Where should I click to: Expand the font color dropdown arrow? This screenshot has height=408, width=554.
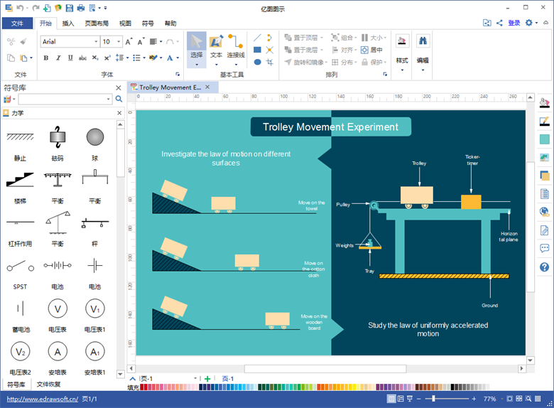178,58
